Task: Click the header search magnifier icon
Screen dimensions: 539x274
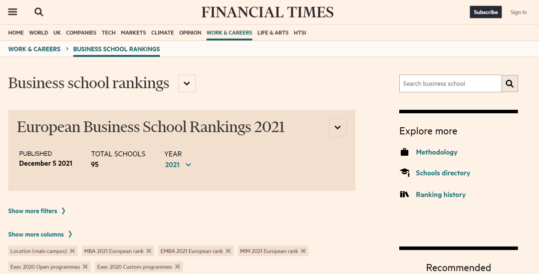Action: click(39, 12)
